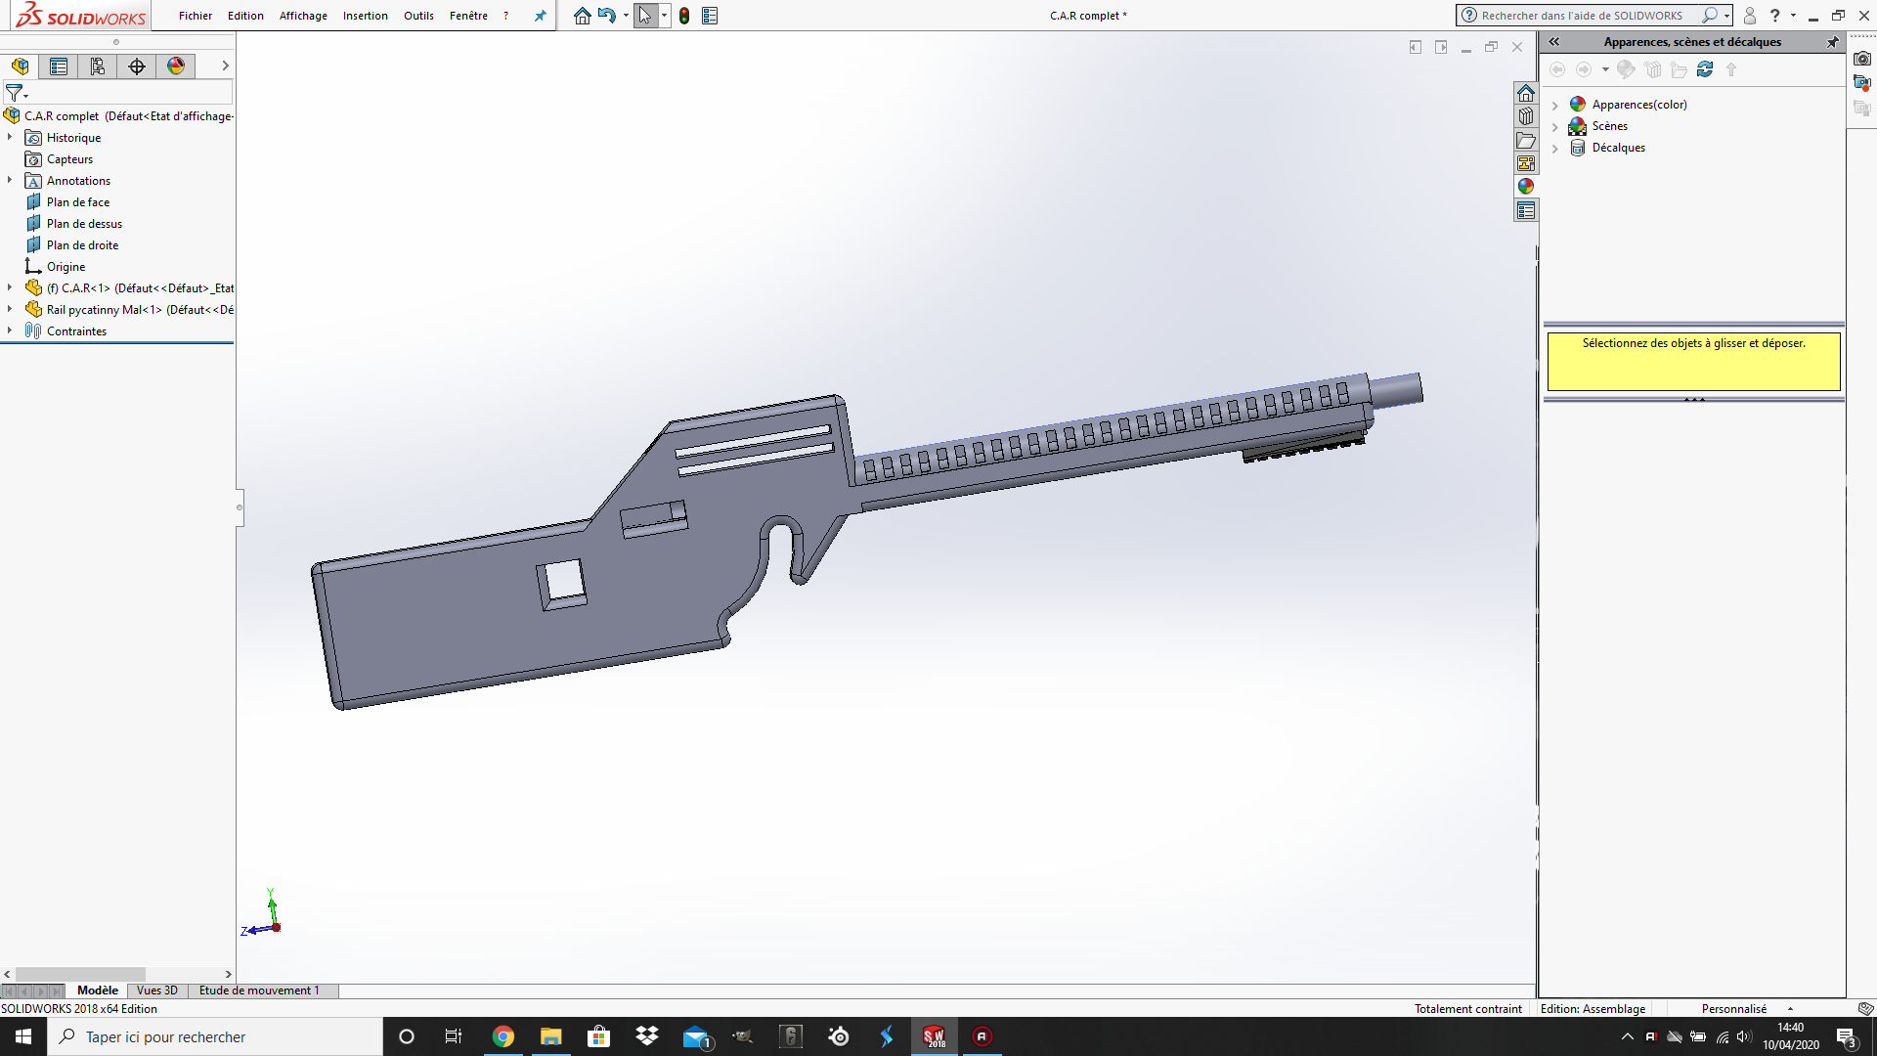Expand the Annotations tree node
This screenshot has width=1877, height=1056.
[x=9, y=180]
